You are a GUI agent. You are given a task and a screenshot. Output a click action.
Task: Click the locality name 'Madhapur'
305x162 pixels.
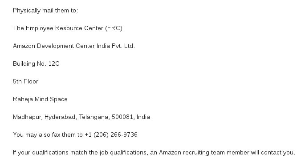[27, 117]
